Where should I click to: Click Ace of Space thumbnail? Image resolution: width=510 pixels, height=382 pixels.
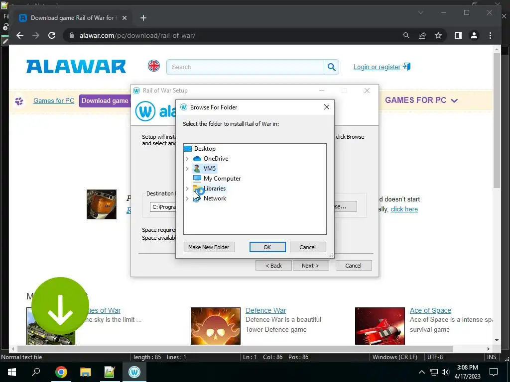380,326
